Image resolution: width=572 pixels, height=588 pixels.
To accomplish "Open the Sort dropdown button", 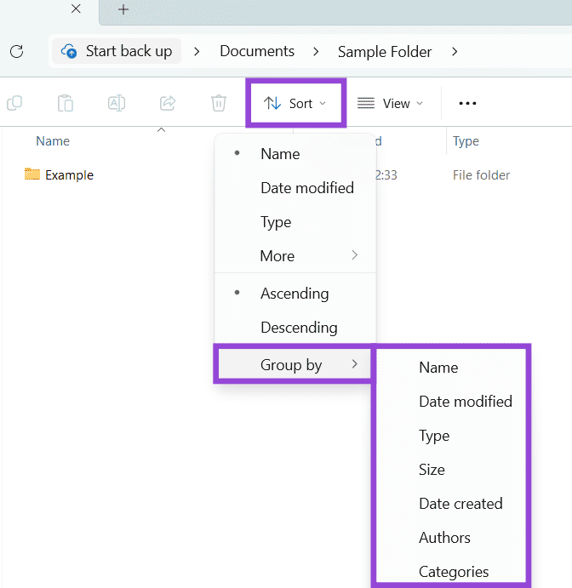I will [x=295, y=104].
